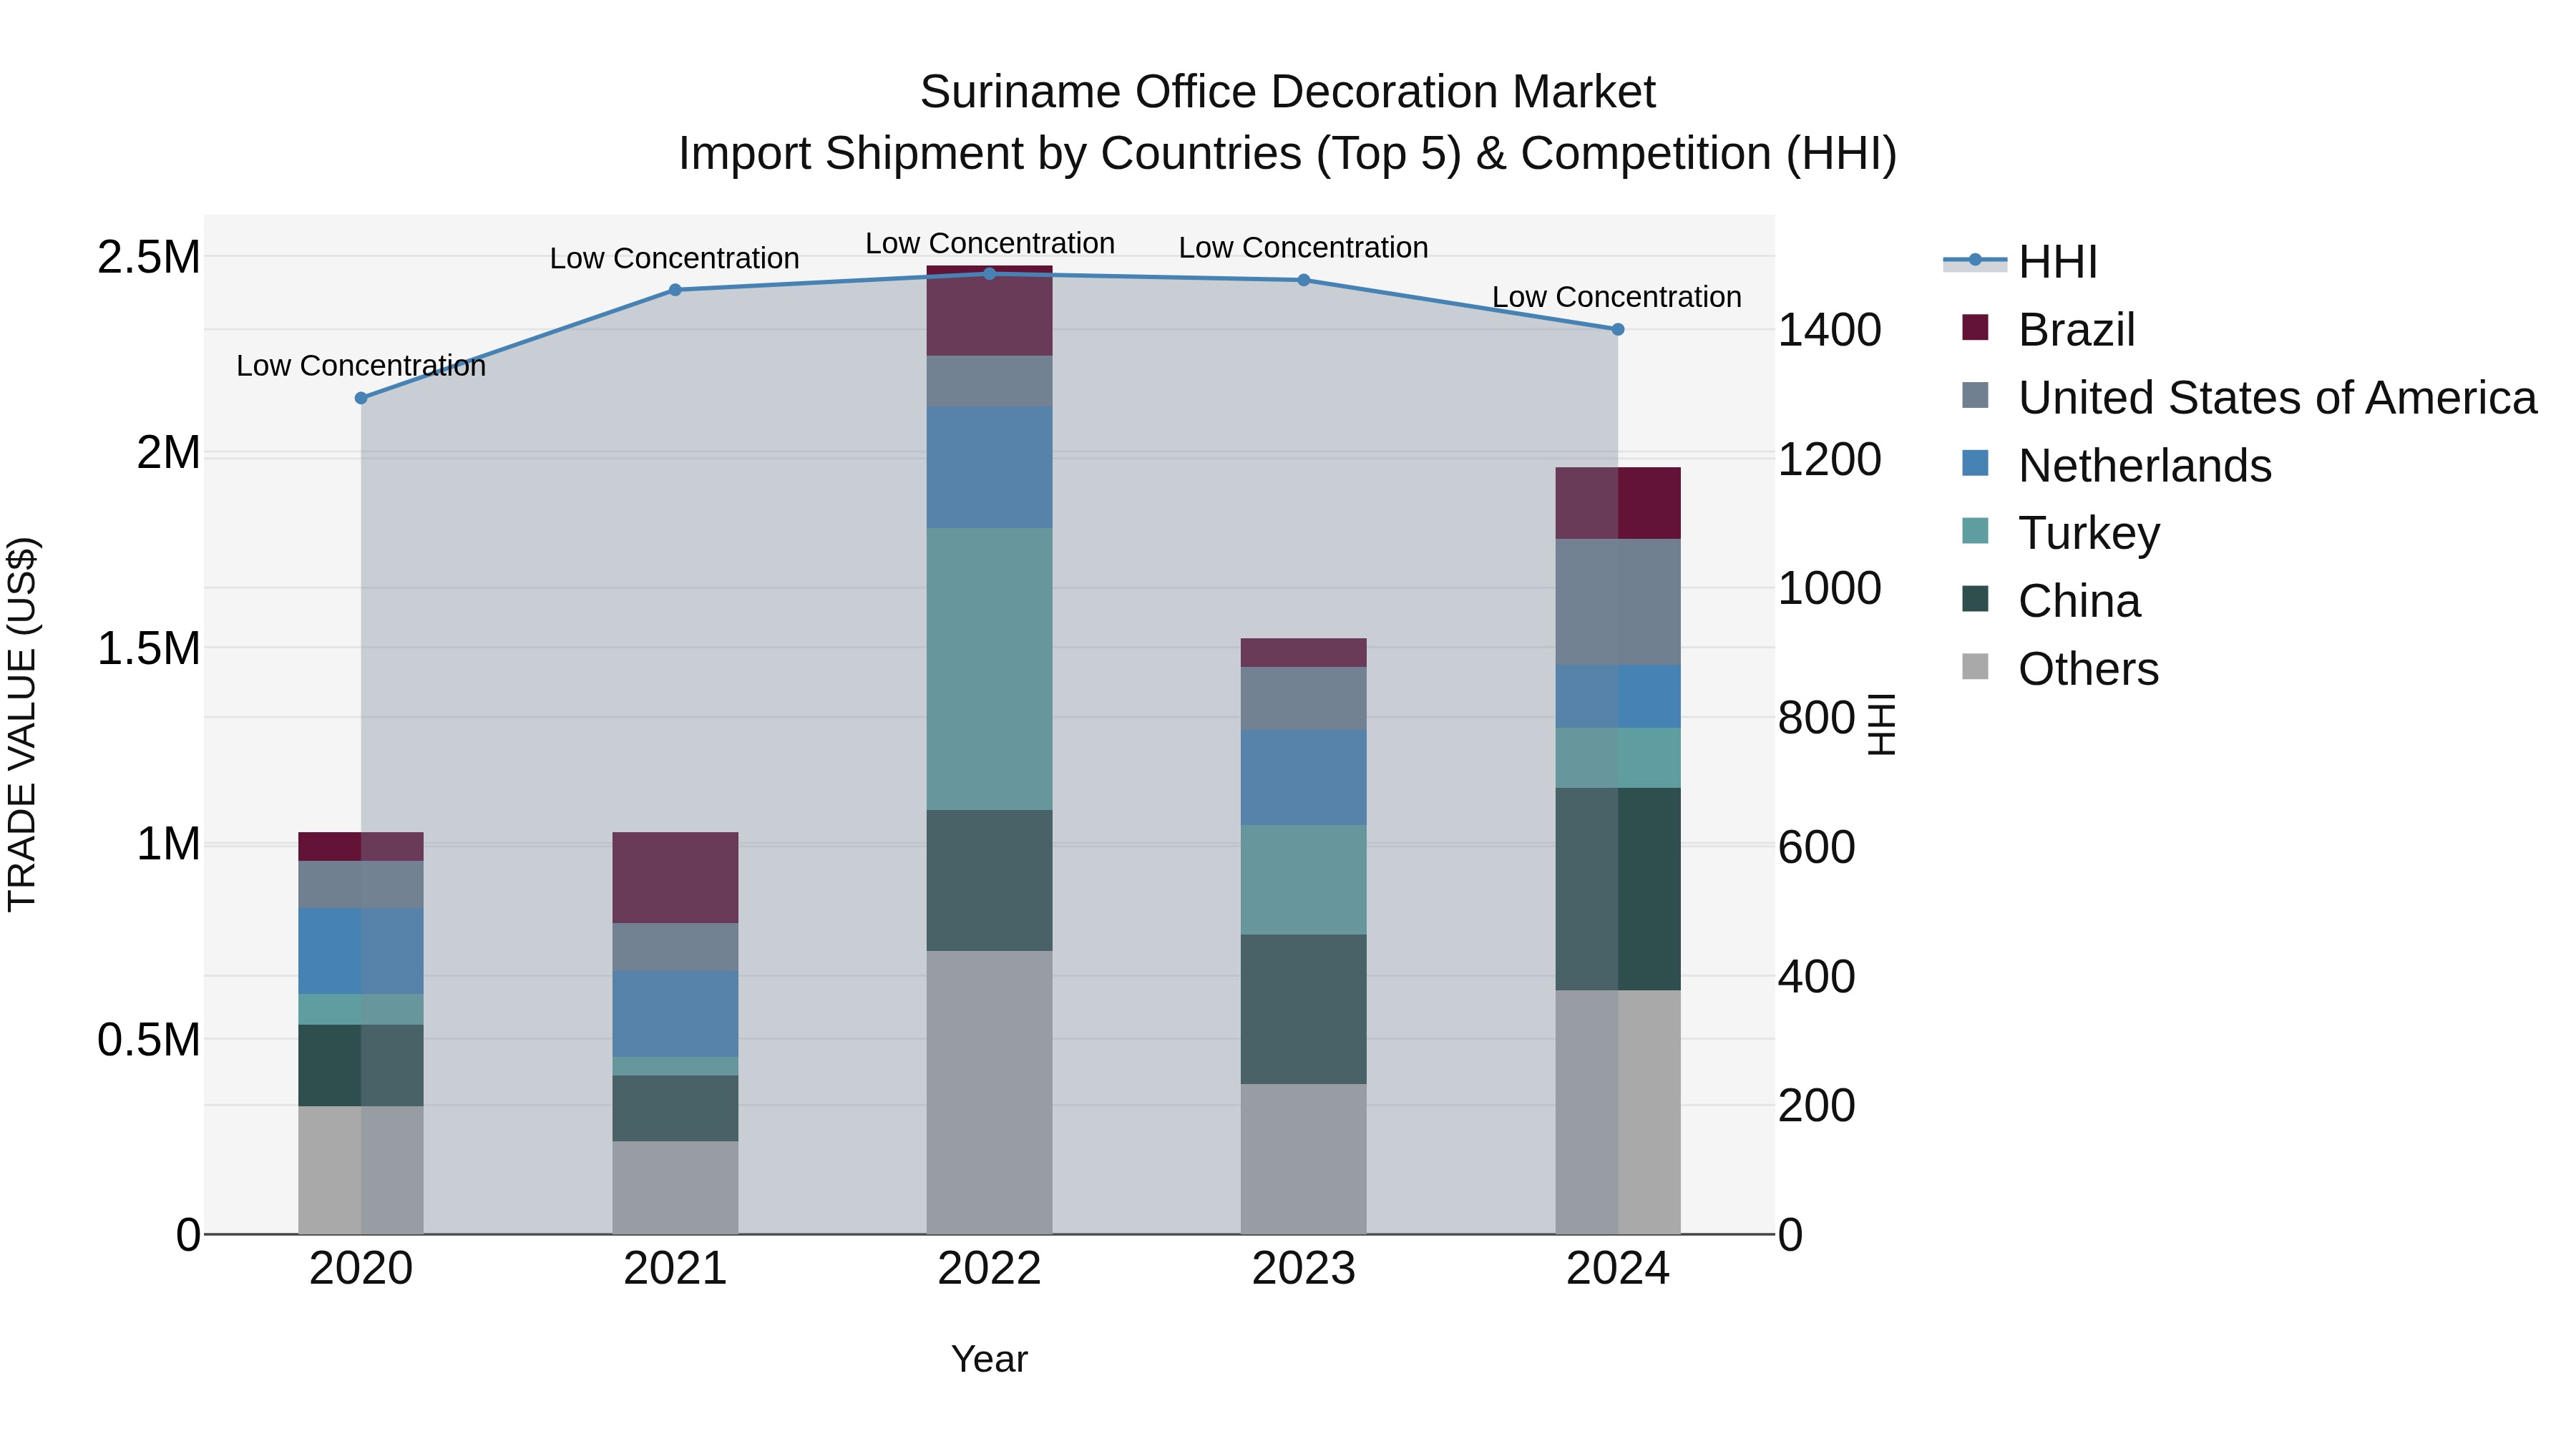Toggle the China legend entry

[x=2050, y=601]
